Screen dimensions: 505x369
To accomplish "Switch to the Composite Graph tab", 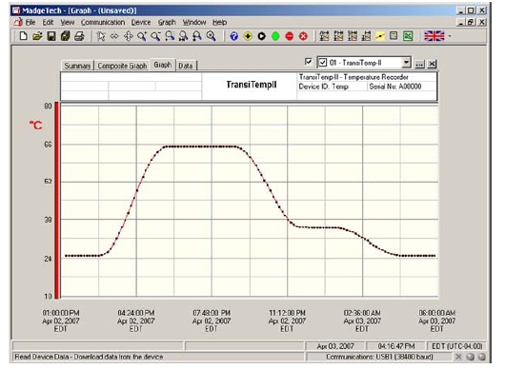I will 122,66.
